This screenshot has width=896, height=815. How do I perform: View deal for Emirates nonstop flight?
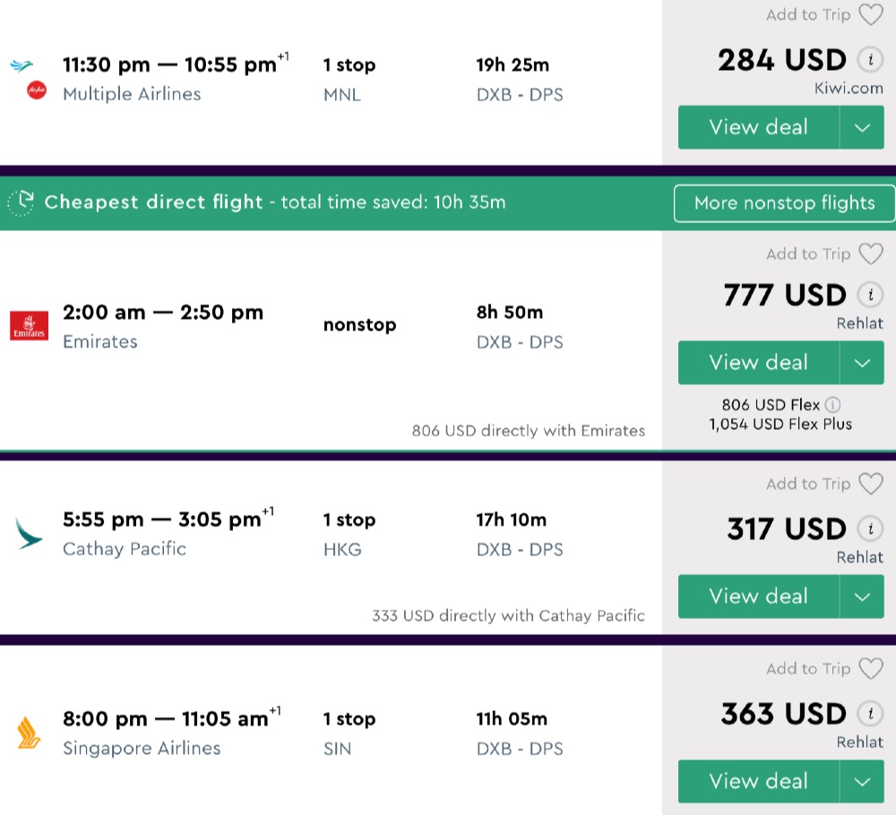(x=758, y=363)
